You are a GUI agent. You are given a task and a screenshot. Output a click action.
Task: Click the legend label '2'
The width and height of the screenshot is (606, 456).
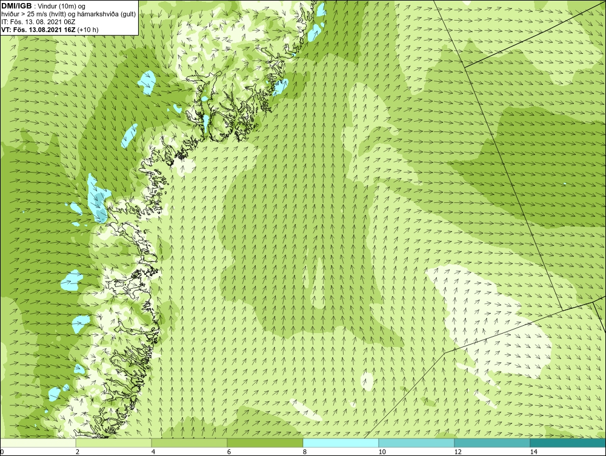click(78, 452)
